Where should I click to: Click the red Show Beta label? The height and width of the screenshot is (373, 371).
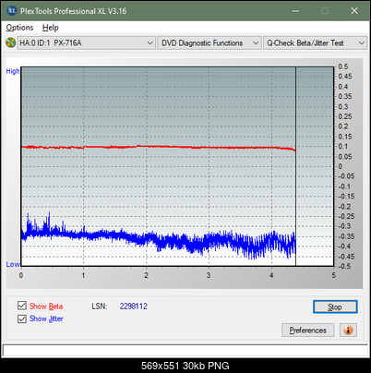[x=46, y=307]
